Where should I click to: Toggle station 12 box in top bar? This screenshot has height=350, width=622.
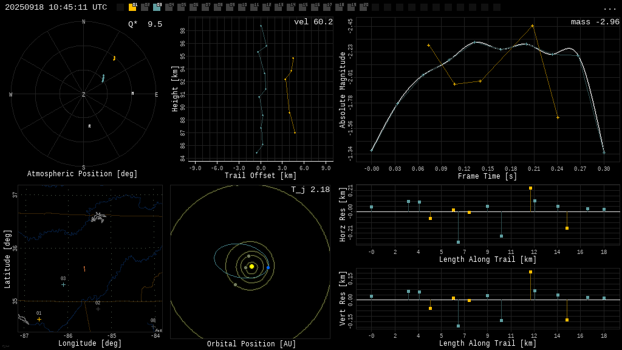pyautogui.click(x=266, y=7)
